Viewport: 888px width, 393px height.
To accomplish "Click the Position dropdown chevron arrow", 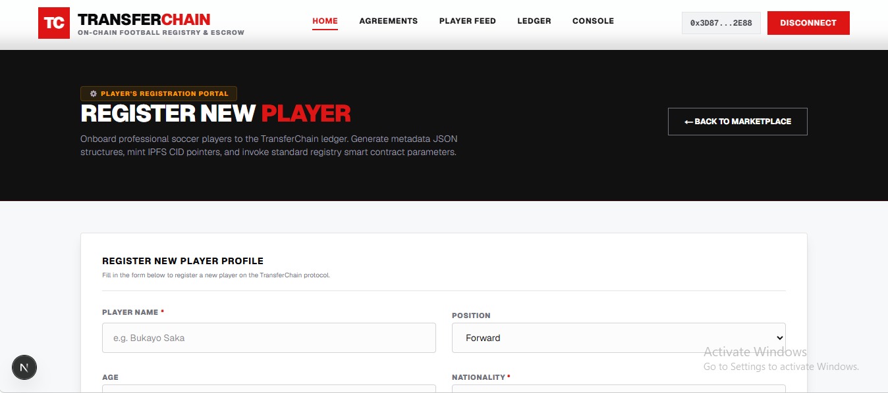I will coord(775,338).
